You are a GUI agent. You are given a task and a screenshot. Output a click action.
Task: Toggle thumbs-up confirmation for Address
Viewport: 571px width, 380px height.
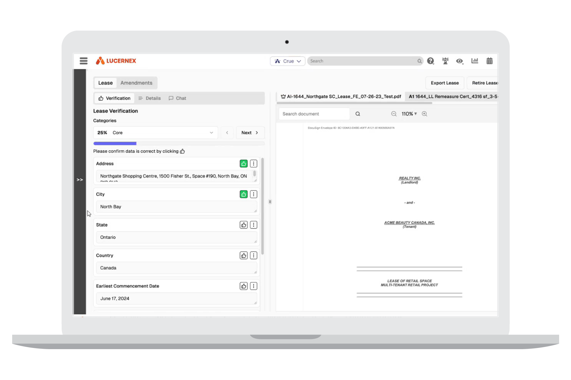coord(244,164)
